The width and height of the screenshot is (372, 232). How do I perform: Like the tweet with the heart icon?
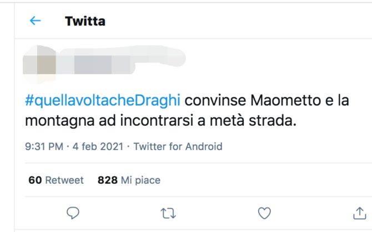(x=265, y=213)
